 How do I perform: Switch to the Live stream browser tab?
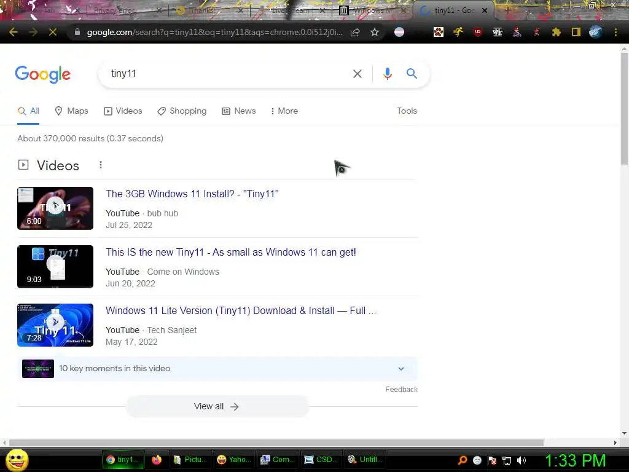point(291,11)
